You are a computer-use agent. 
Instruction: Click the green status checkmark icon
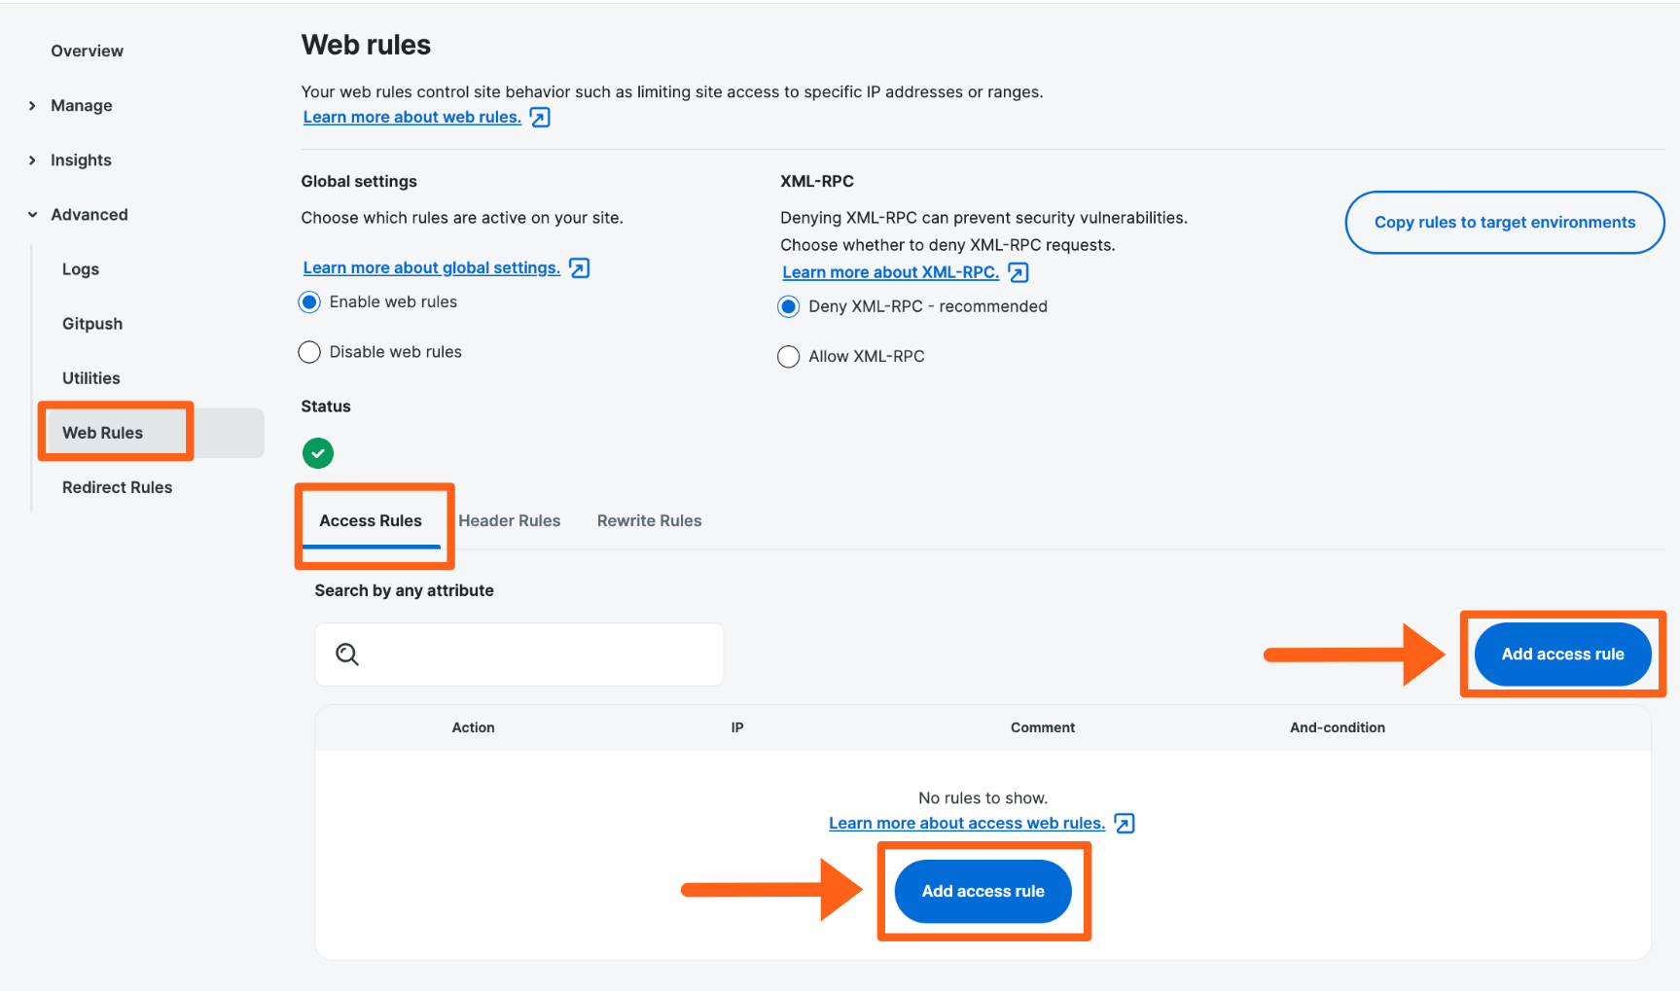point(317,452)
